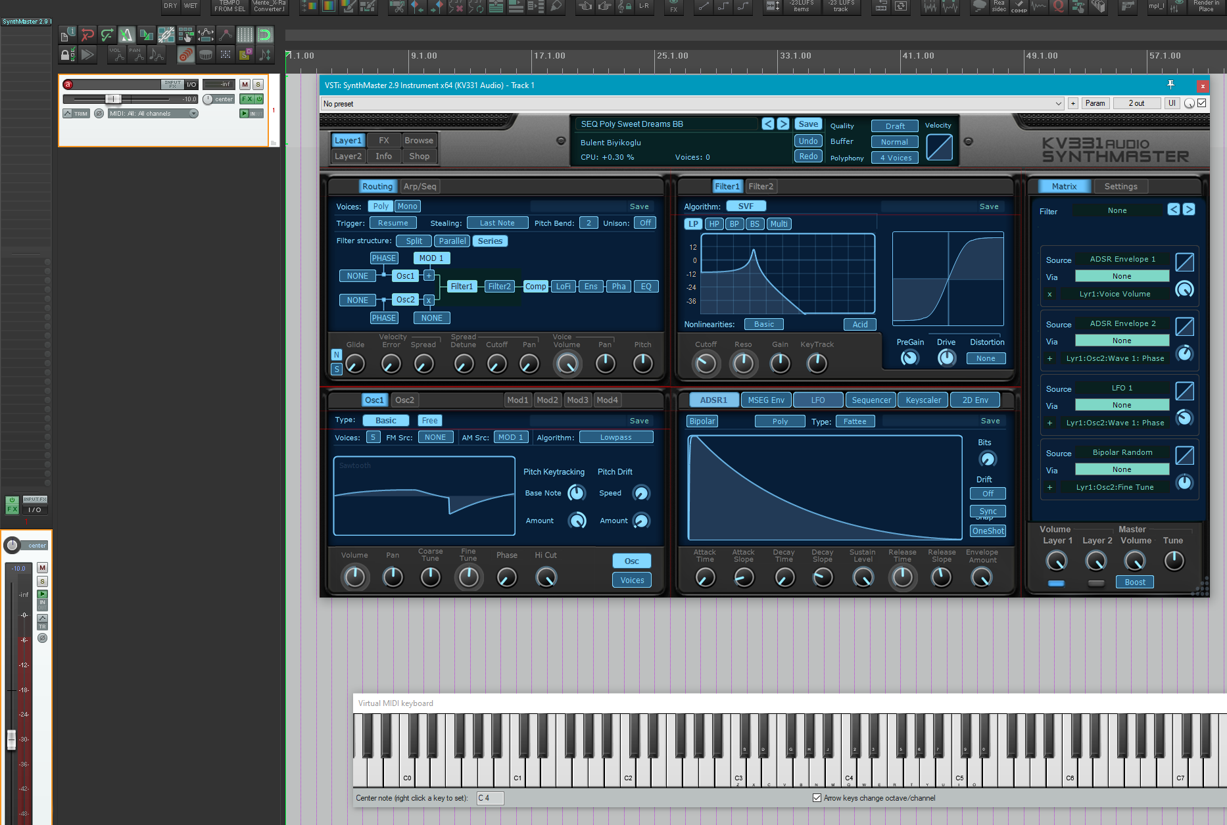This screenshot has height=825, width=1227.
Task: Click the green redo arrow icon
Action: (x=107, y=34)
